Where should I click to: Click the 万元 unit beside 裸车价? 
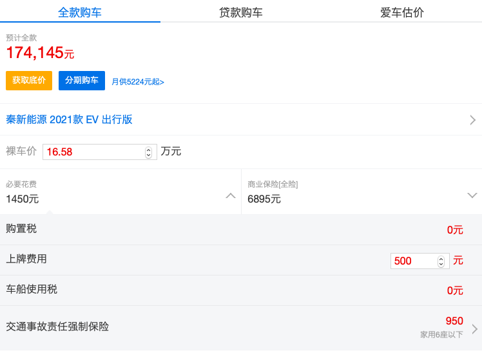point(171,151)
